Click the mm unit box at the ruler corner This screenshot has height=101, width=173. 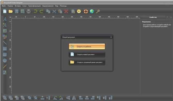click(x=10, y=17)
